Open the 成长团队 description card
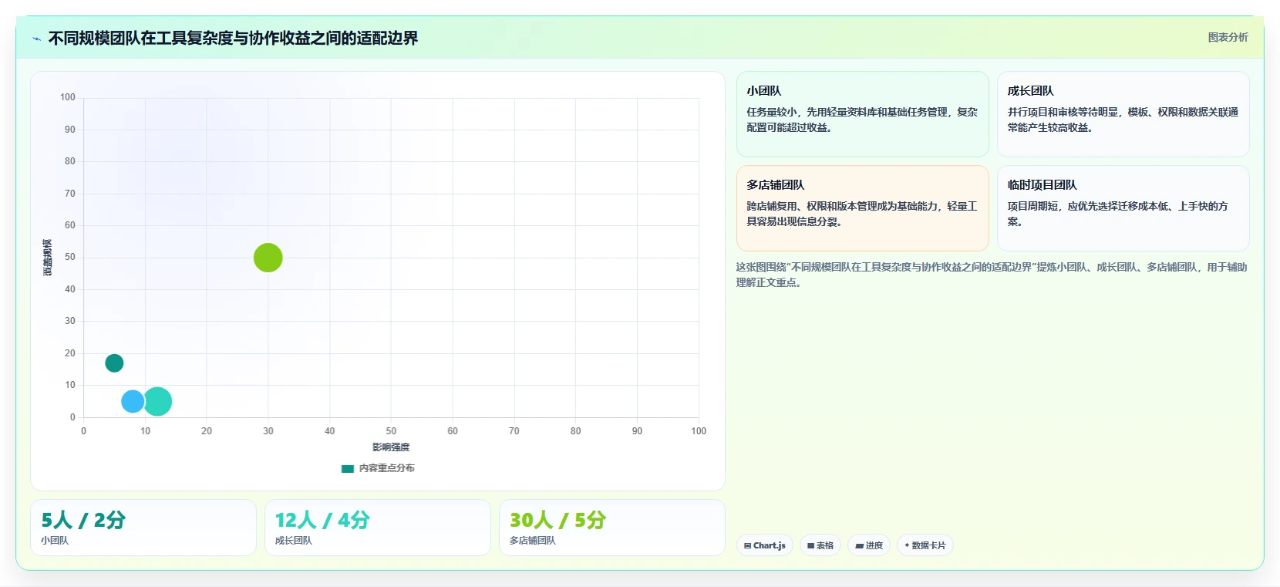 click(x=1123, y=114)
